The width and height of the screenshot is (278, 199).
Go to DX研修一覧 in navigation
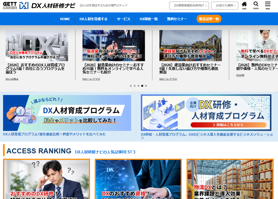(148, 19)
